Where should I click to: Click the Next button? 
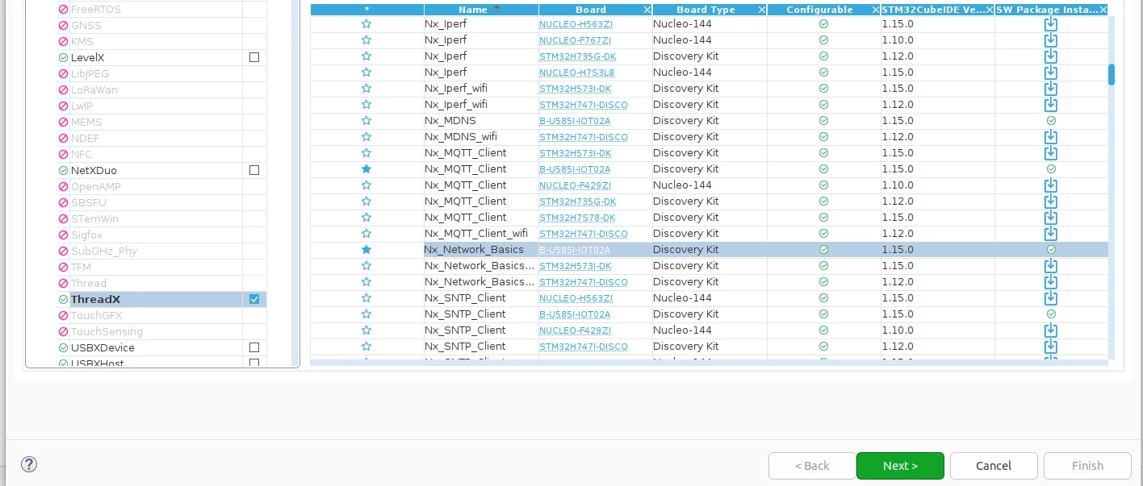900,466
